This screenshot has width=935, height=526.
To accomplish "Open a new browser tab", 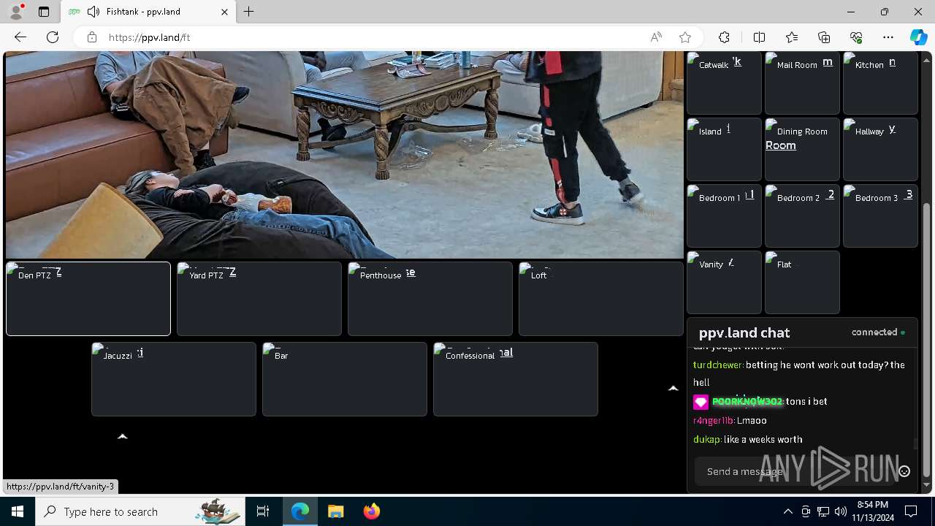I will coord(248,12).
